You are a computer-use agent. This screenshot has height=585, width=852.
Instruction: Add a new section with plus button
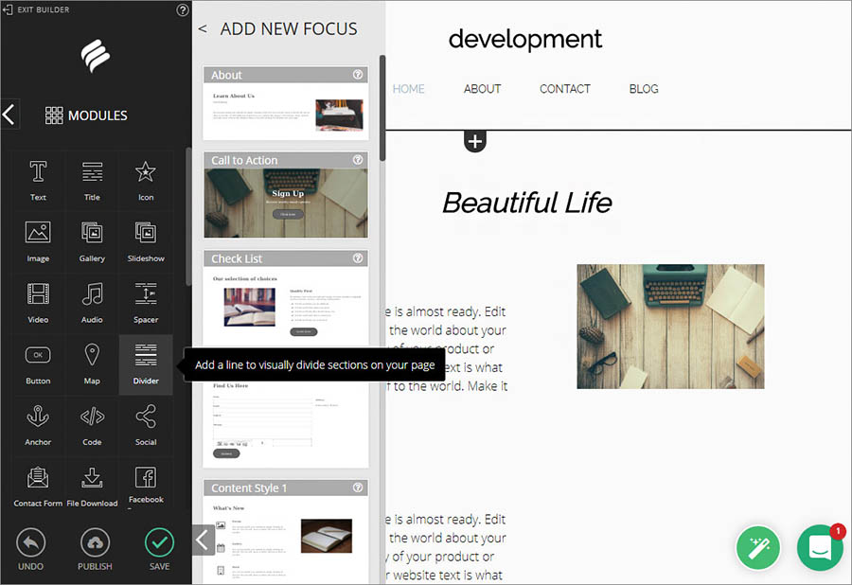tap(475, 142)
